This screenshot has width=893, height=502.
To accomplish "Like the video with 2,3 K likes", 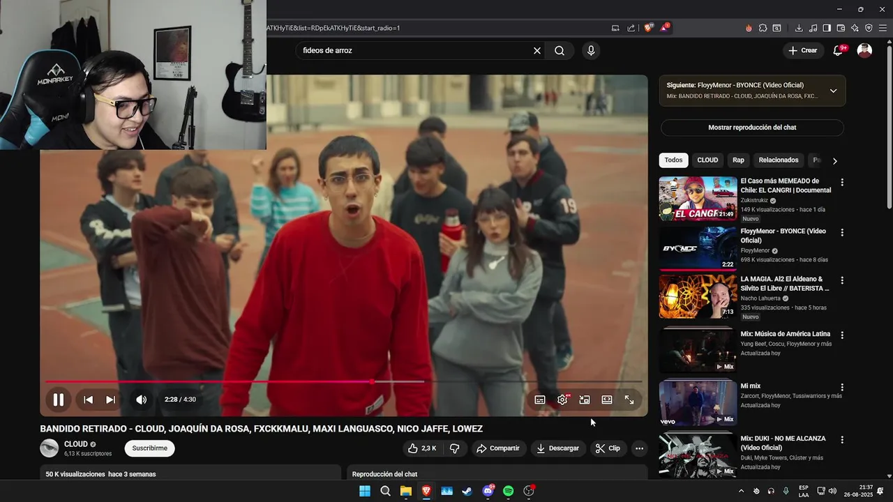I will pyautogui.click(x=422, y=448).
